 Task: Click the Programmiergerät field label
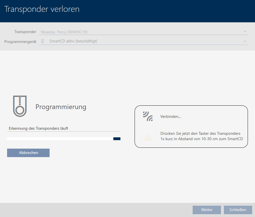coord(20,41)
